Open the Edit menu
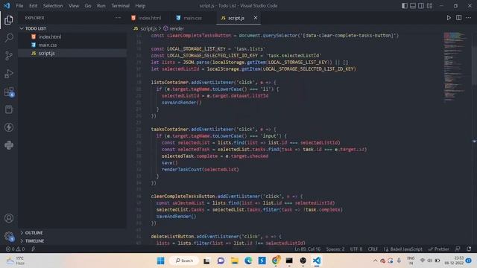 [33, 5]
